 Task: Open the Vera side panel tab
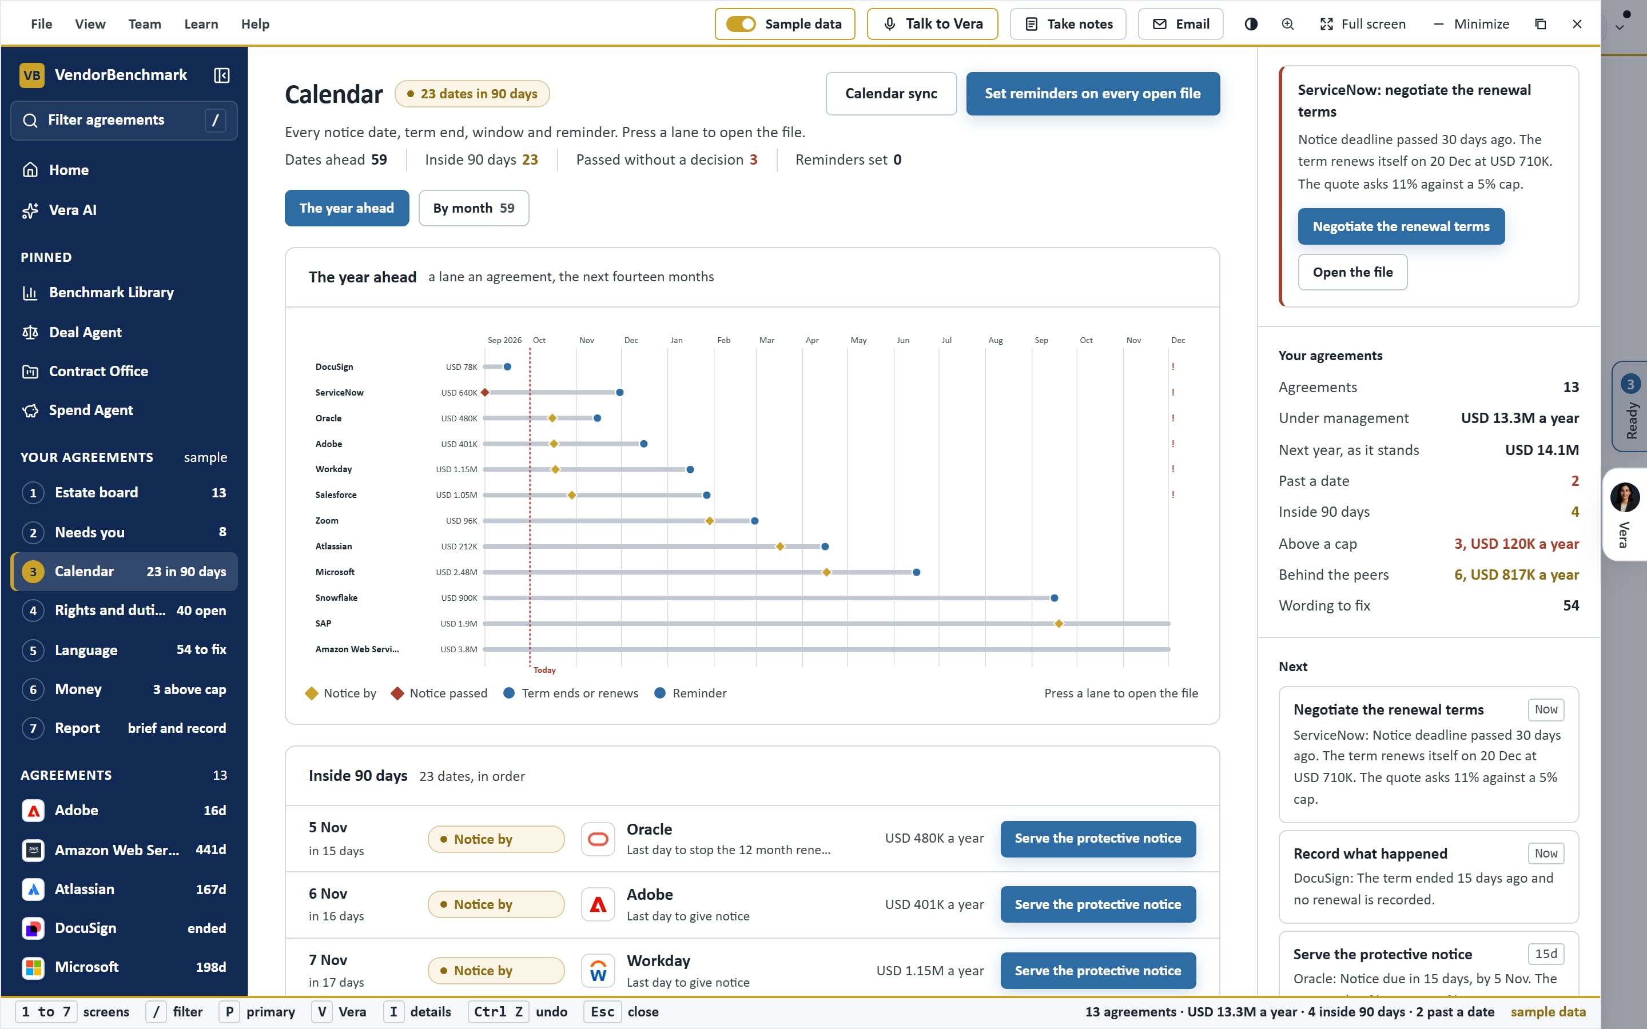[x=1625, y=514]
